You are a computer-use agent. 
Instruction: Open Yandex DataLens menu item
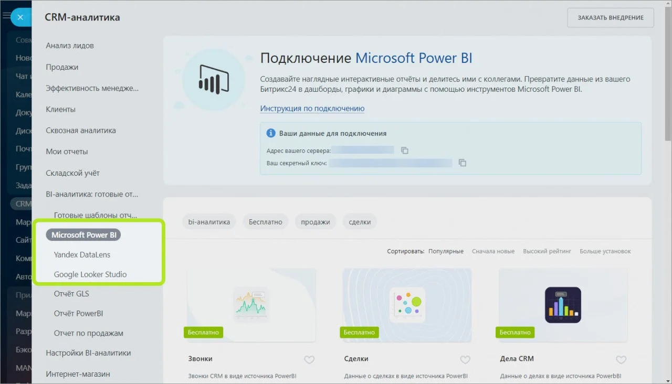click(x=82, y=254)
